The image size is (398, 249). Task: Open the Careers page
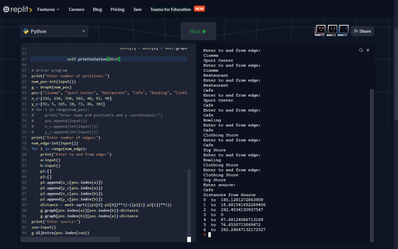(x=77, y=9)
